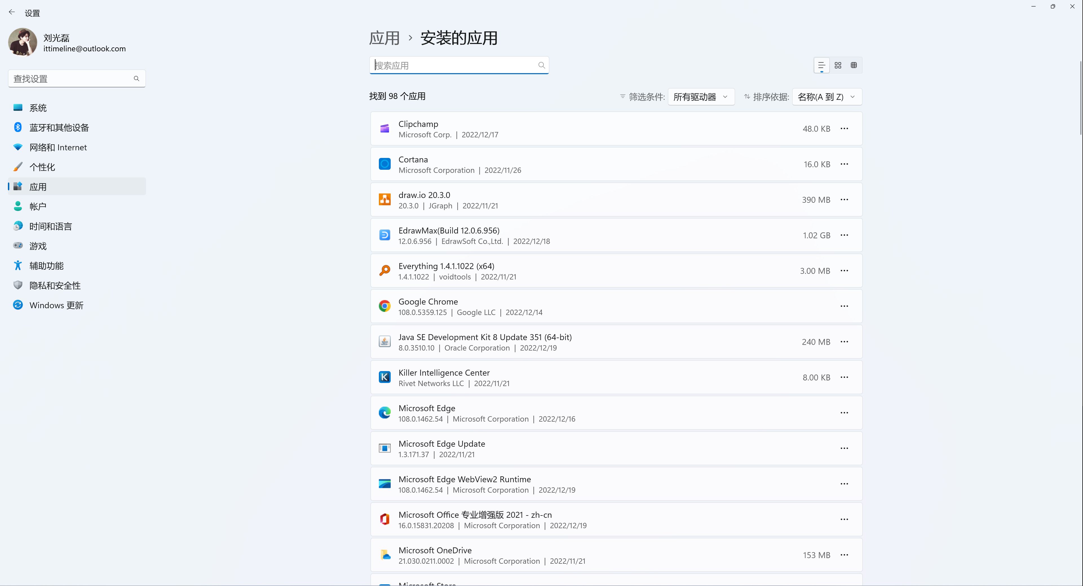Click the 搜索应用 search box
The width and height of the screenshot is (1083, 586).
459,65
